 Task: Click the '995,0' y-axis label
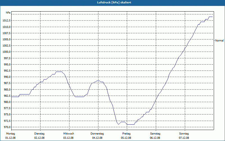pyautogui.click(x=7, y=65)
